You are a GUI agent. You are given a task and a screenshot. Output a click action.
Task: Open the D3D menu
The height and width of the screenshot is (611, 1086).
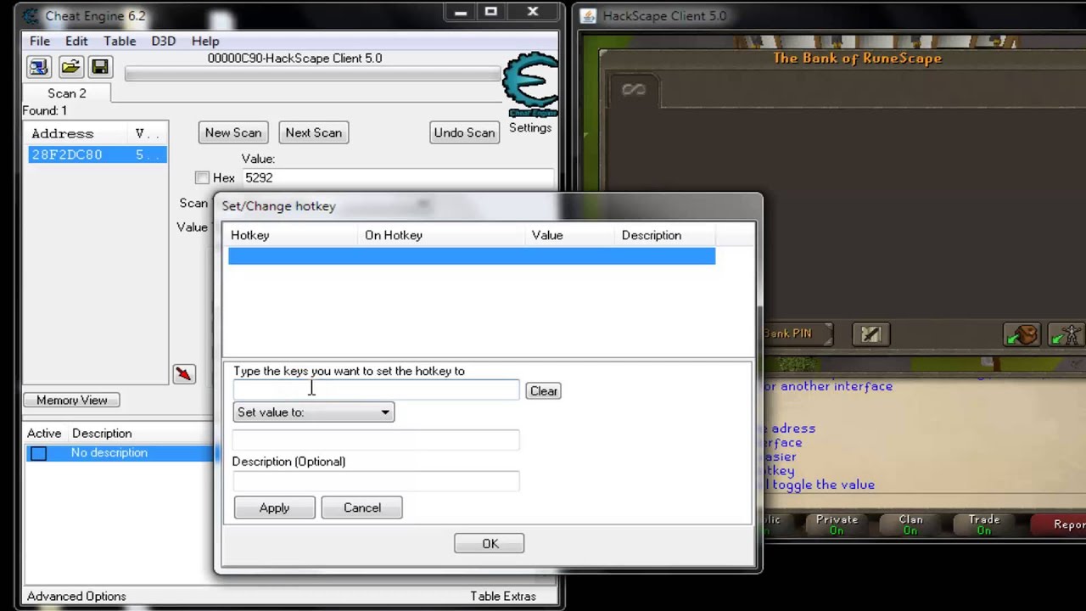[163, 41]
